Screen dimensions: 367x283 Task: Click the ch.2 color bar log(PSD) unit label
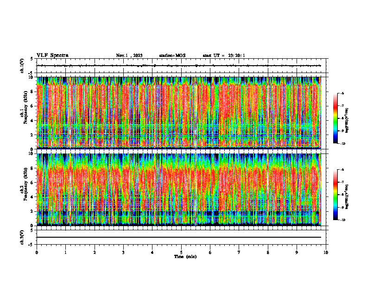click(347, 197)
